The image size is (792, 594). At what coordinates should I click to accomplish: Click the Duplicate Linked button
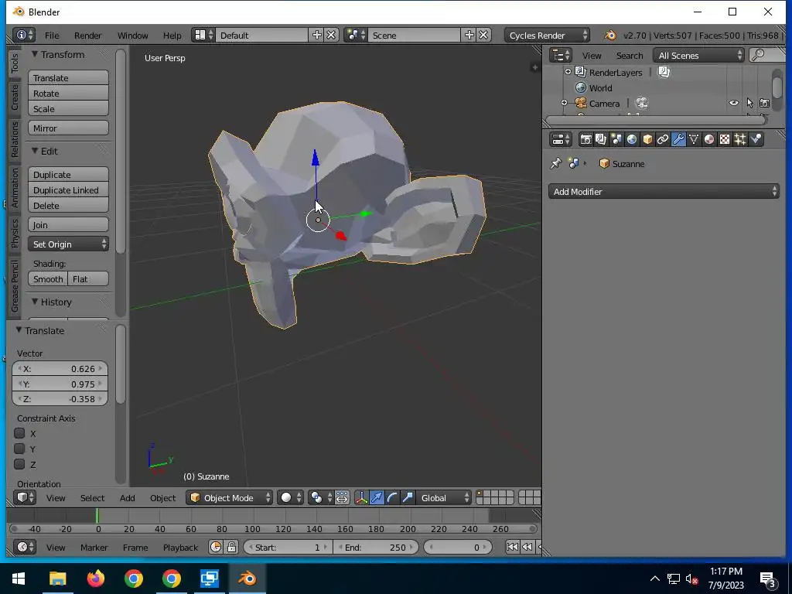[x=68, y=190]
